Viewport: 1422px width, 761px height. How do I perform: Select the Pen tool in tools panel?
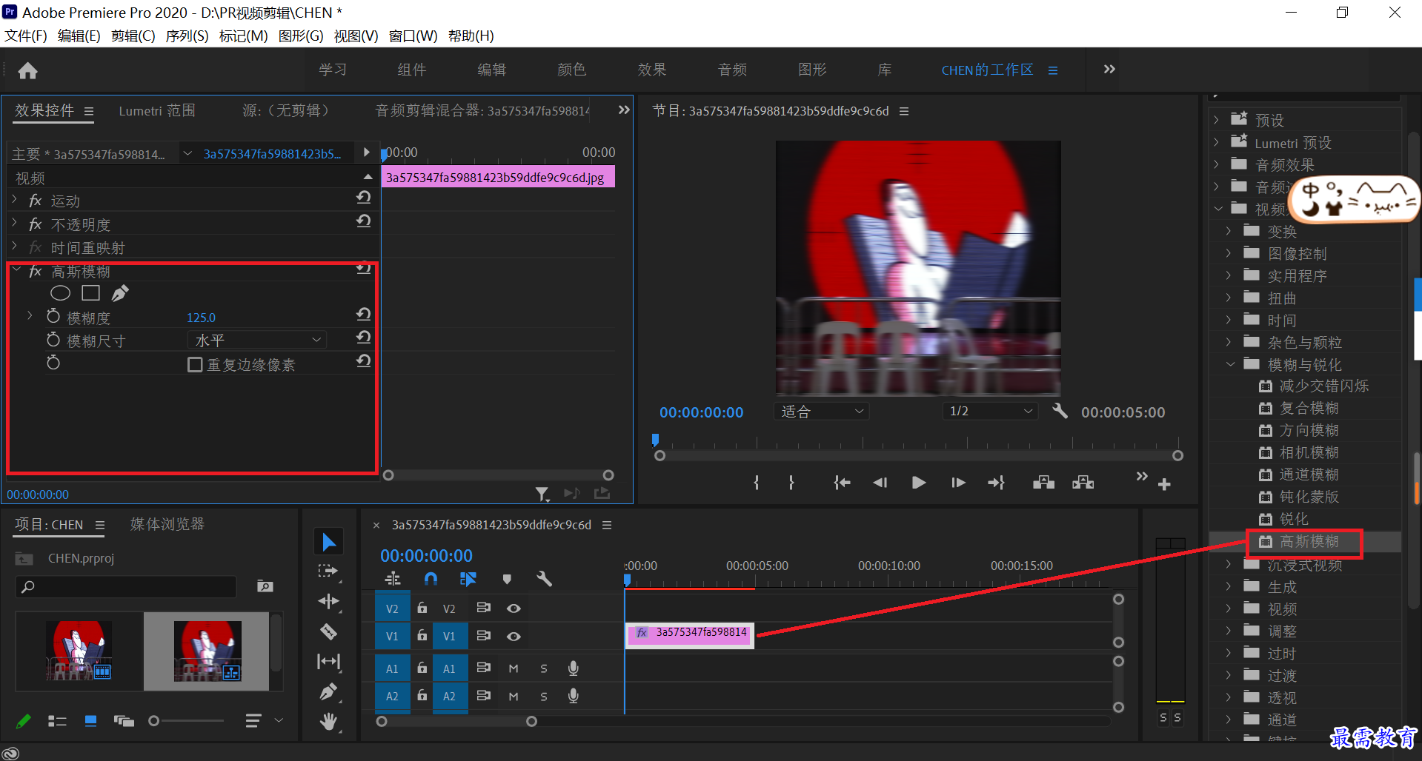tap(328, 691)
